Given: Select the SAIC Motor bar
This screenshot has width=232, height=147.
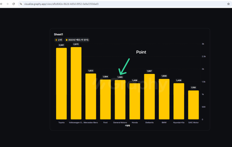Looking at the screenshot, I should click(x=194, y=105).
